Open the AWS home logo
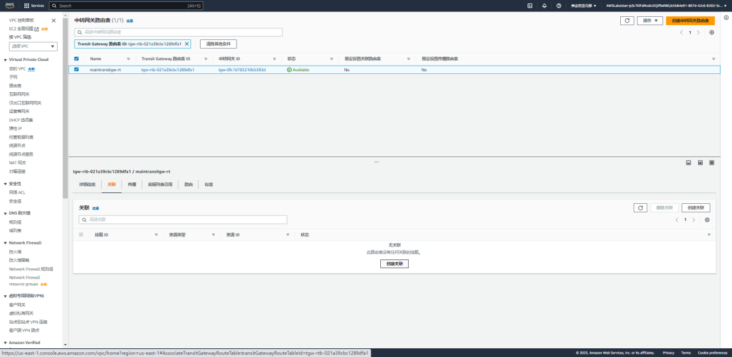732x357 pixels. 9,5
